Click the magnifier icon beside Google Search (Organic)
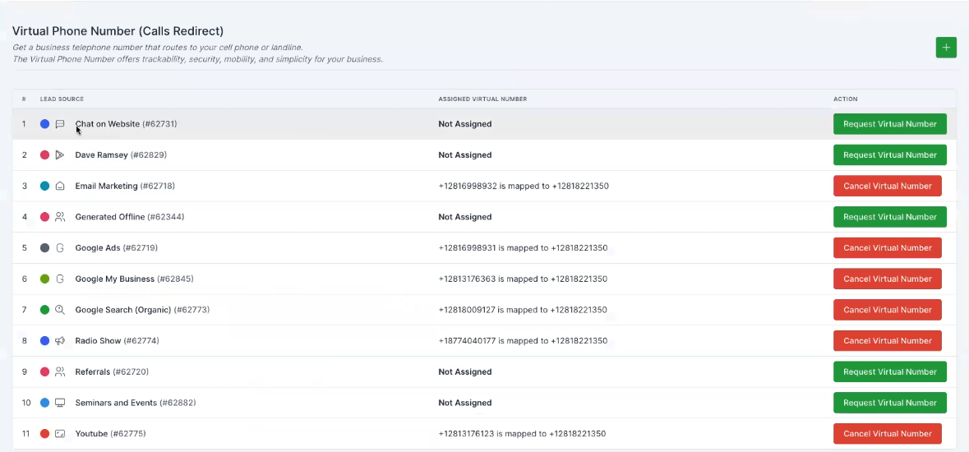The height and width of the screenshot is (452, 969). [x=60, y=310]
